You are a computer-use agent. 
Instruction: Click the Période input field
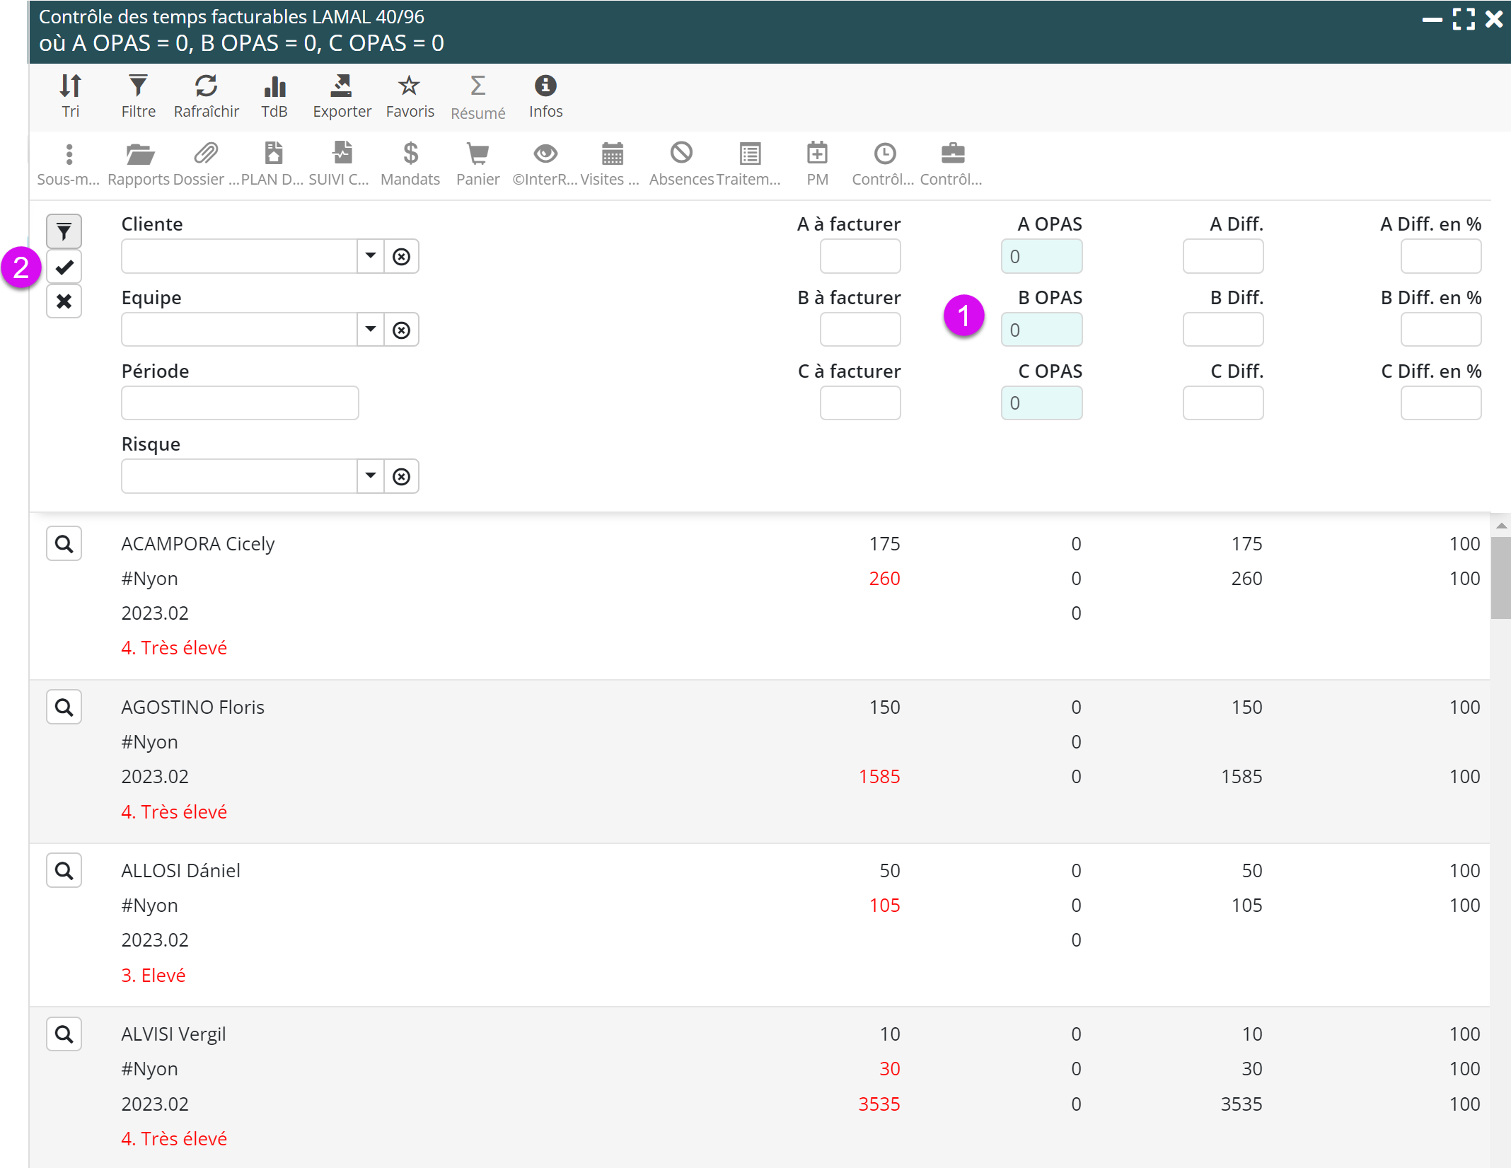coord(240,403)
